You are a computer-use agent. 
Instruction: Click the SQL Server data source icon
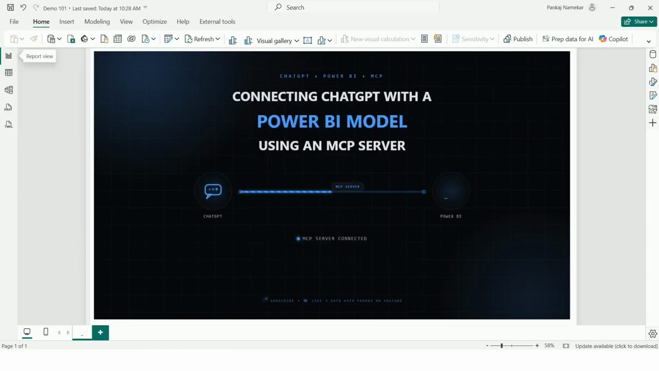click(x=105, y=39)
